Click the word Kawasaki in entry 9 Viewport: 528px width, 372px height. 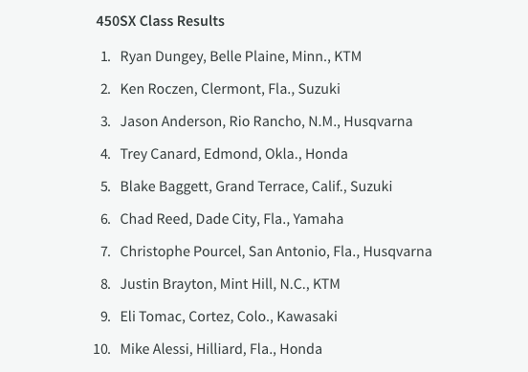pyautogui.click(x=307, y=317)
